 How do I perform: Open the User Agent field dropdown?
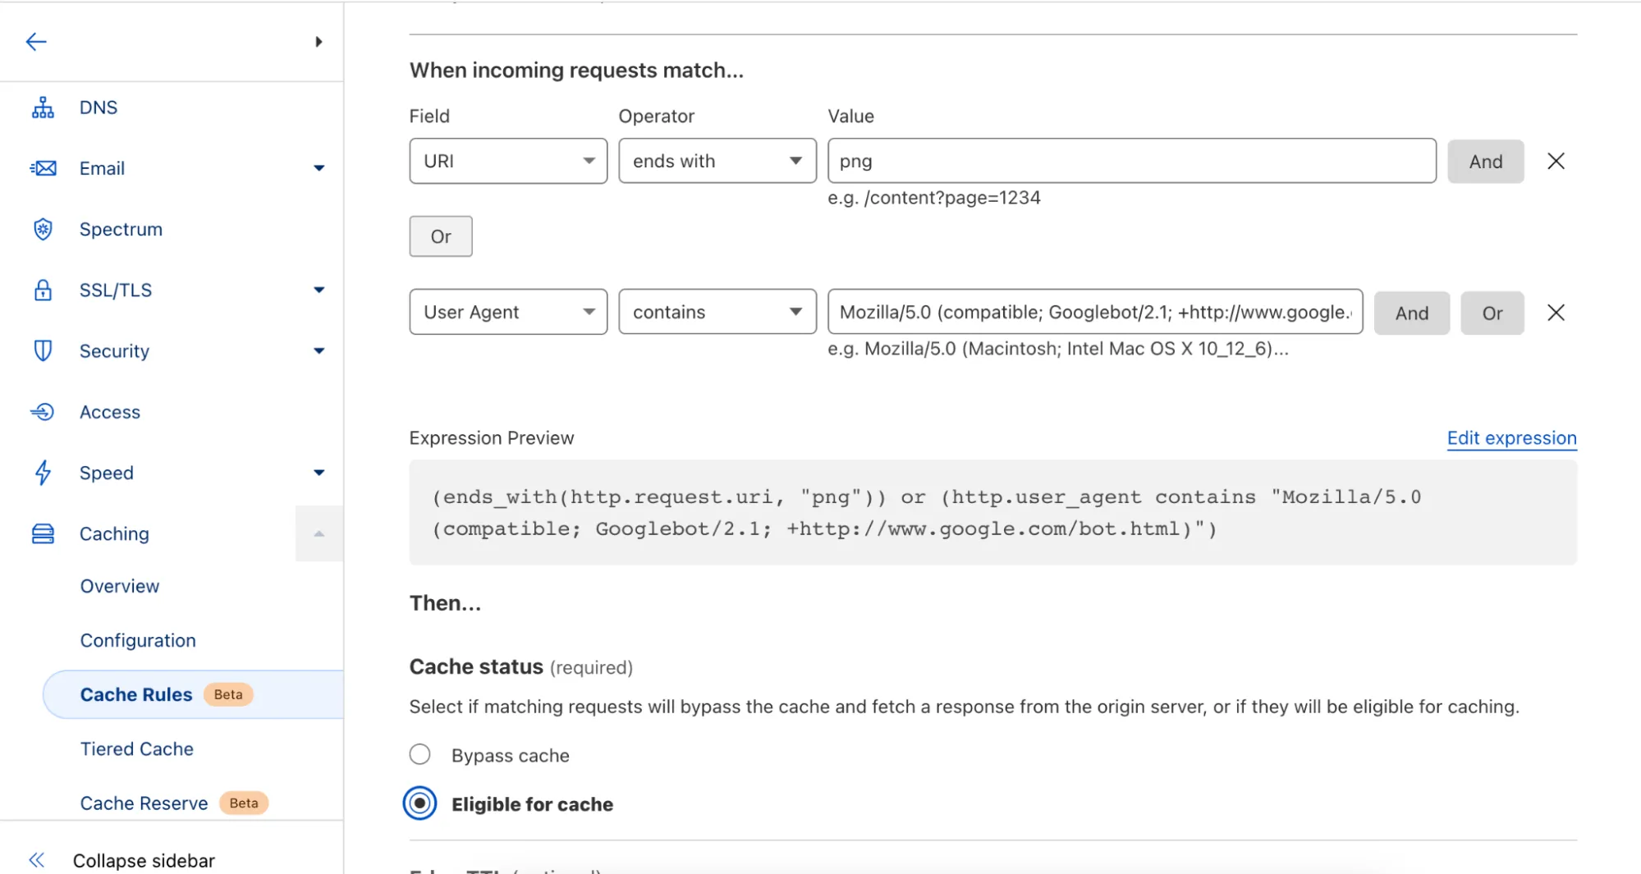[508, 312]
